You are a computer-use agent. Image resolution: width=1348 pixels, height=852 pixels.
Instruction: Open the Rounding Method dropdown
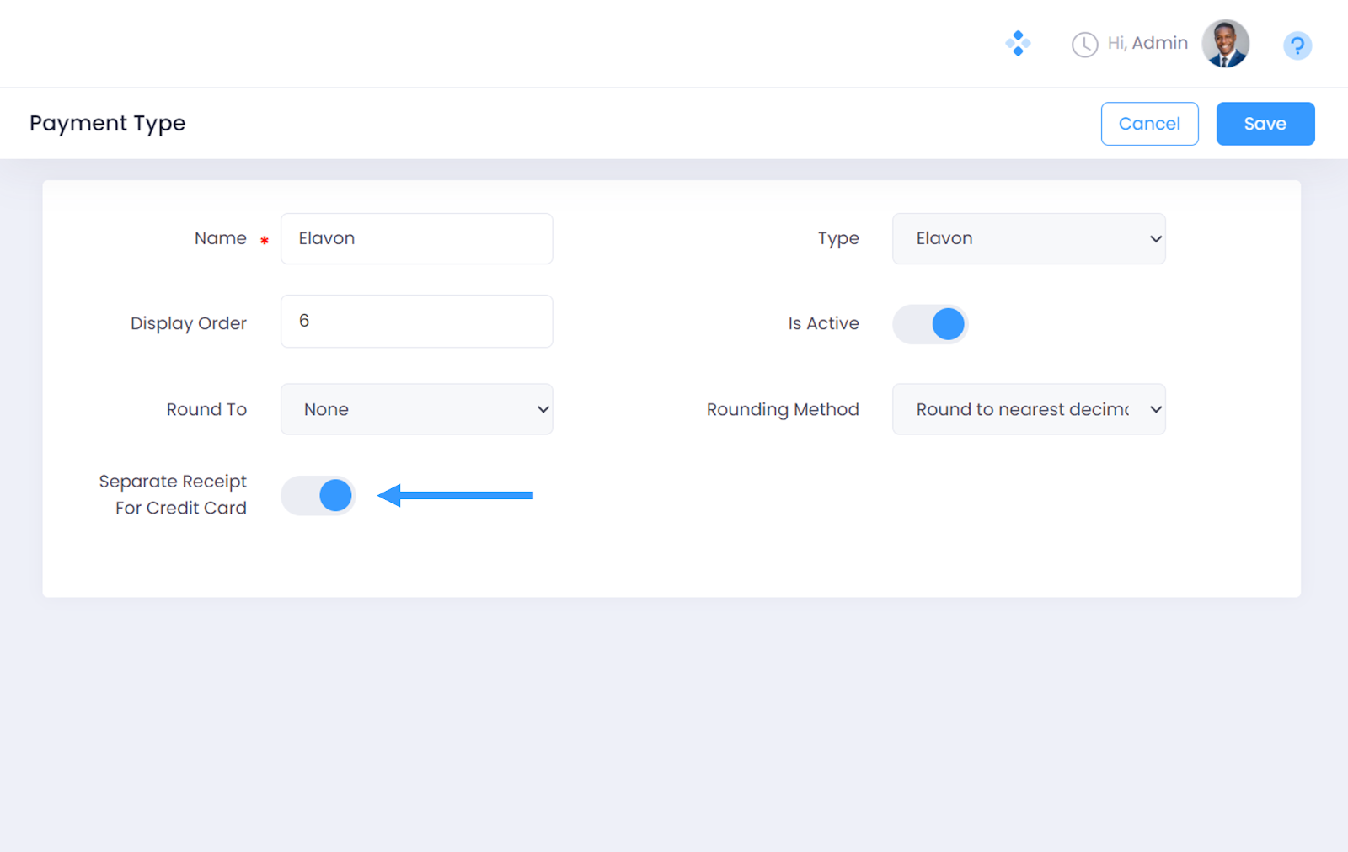[1029, 410]
